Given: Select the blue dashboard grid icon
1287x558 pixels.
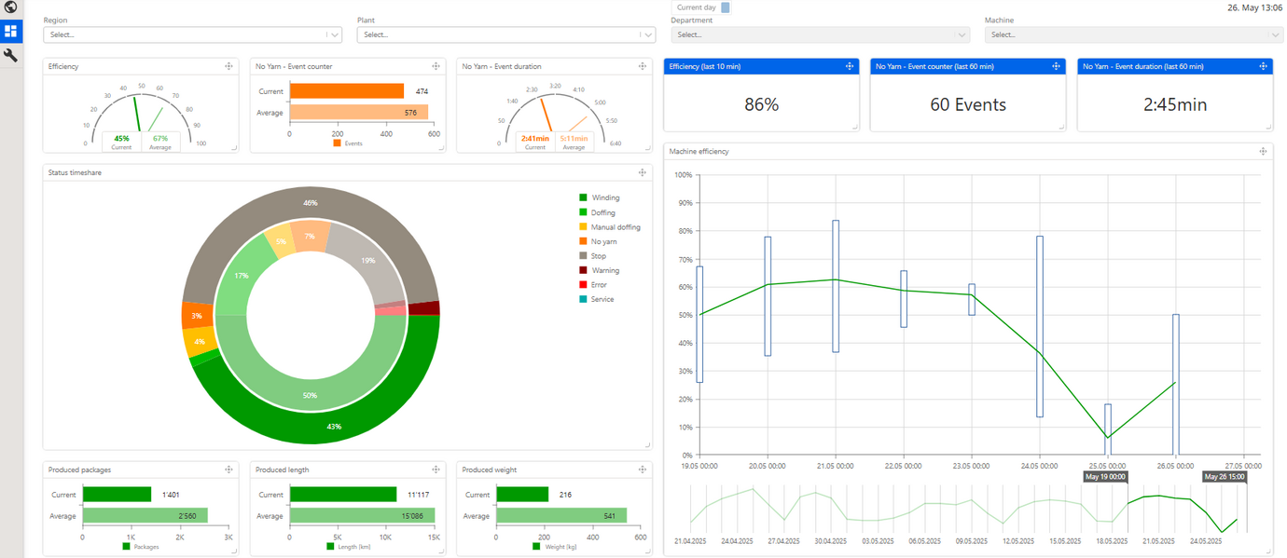Looking at the screenshot, I should pos(11,31).
